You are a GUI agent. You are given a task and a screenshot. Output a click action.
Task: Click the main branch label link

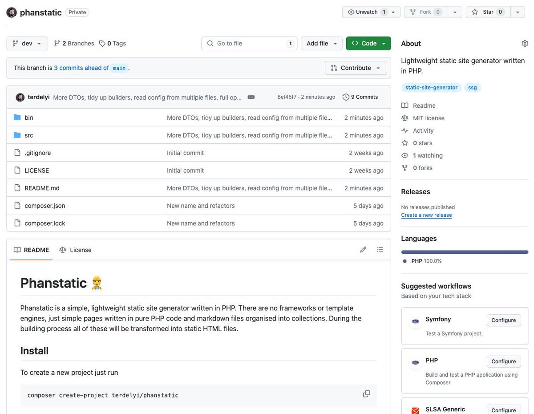click(x=119, y=68)
